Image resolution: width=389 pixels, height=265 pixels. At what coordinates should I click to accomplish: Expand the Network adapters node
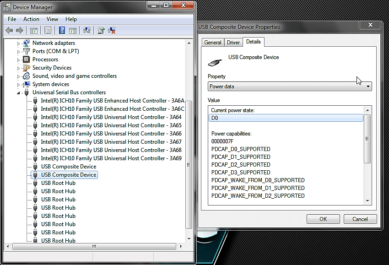(x=18, y=43)
